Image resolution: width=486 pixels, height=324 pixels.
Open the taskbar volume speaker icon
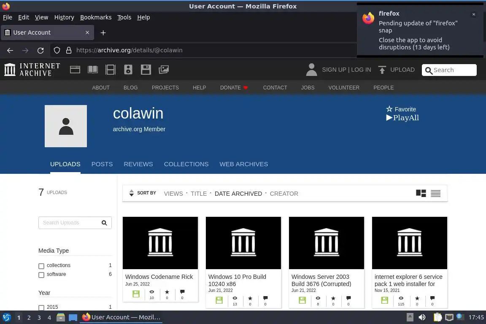coord(422,317)
